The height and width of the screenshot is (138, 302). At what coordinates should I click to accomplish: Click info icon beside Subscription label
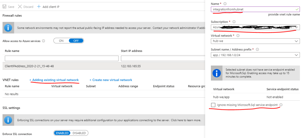[234, 22]
